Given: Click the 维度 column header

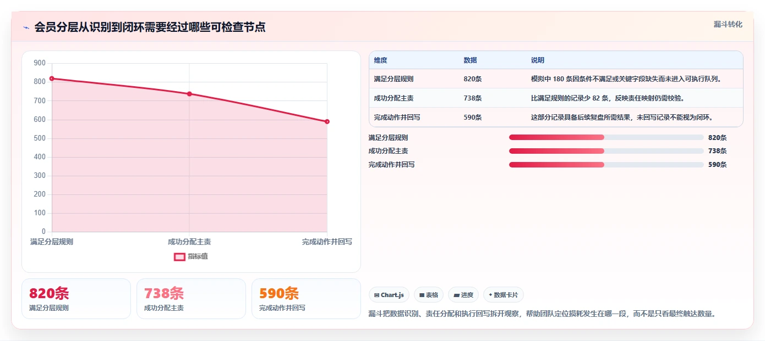Looking at the screenshot, I should pos(380,60).
